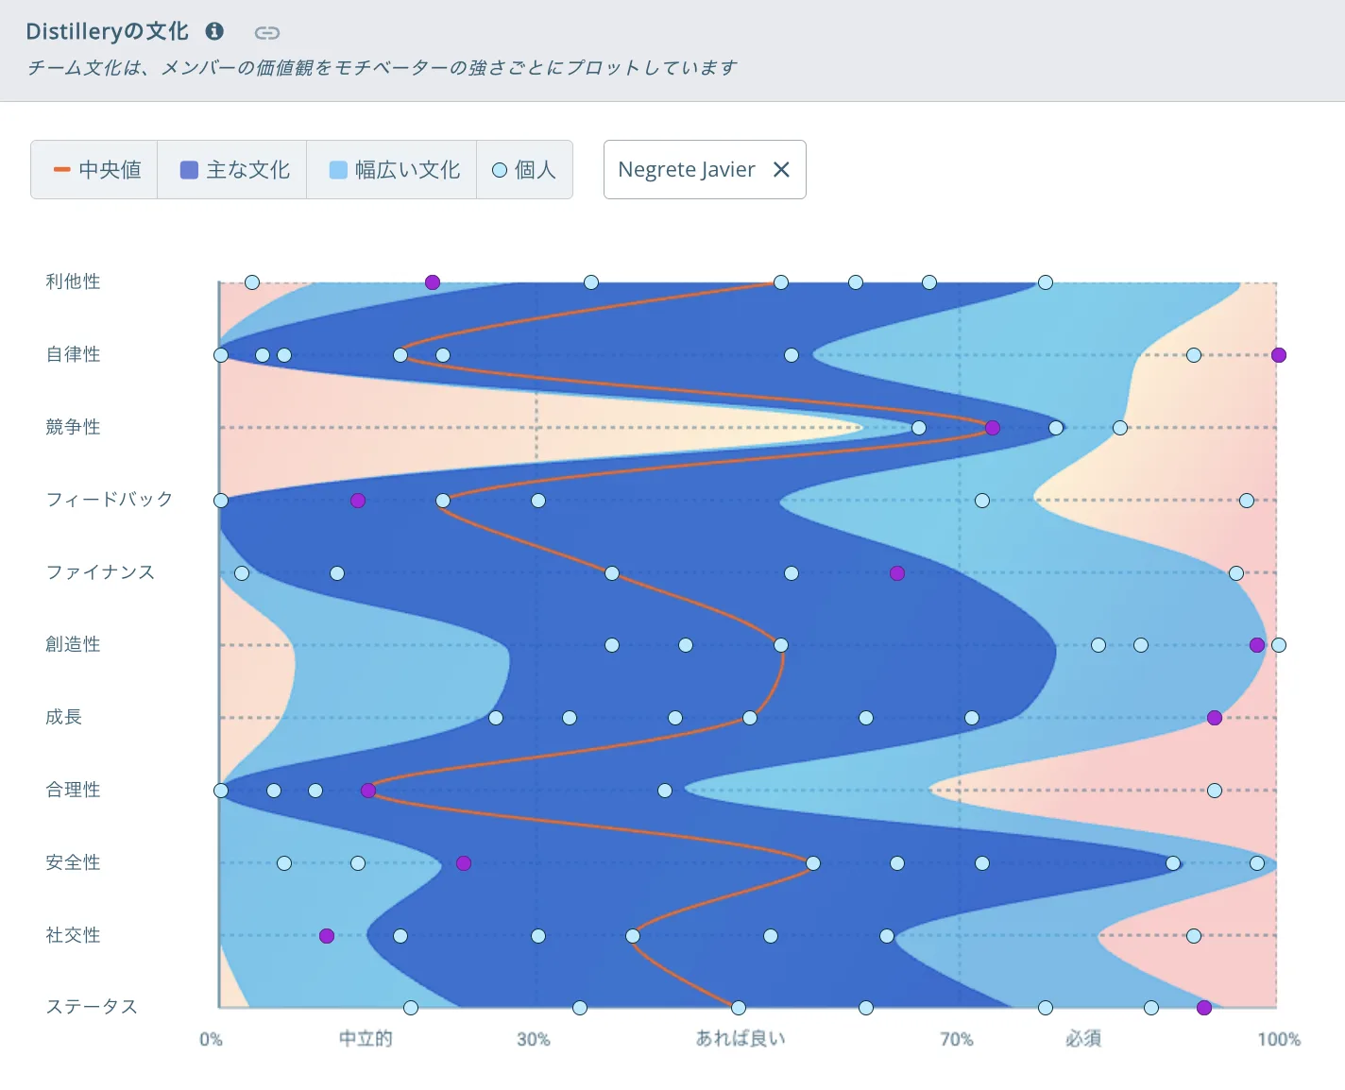Click the チーム文化は subtitle description

383,68
